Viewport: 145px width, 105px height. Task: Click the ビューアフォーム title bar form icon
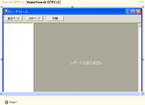(6, 11)
